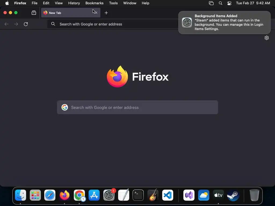The width and height of the screenshot is (275, 206).
Task: Click the Firefox logo on new tab page
Action: pyautogui.click(x=117, y=76)
